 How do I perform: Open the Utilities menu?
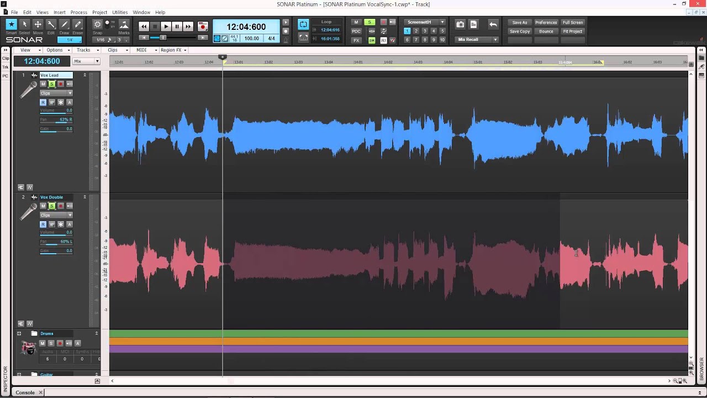point(120,12)
